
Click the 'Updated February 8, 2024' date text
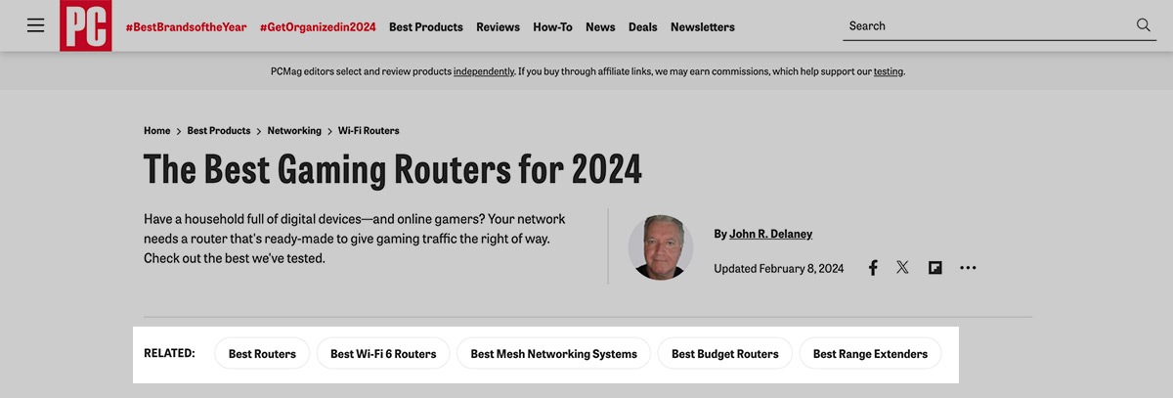click(778, 268)
